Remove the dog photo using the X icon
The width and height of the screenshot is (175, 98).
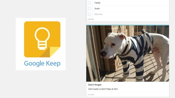(167, 27)
